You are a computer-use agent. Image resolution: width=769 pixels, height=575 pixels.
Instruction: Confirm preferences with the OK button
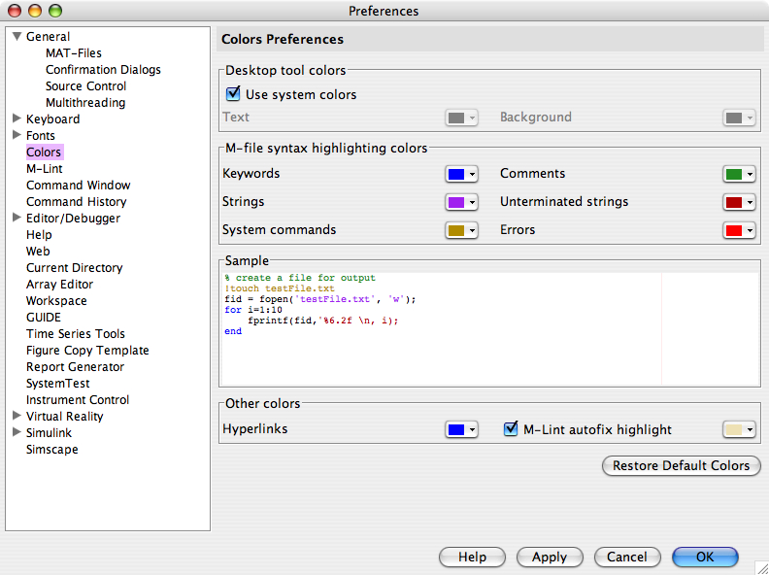(x=705, y=557)
